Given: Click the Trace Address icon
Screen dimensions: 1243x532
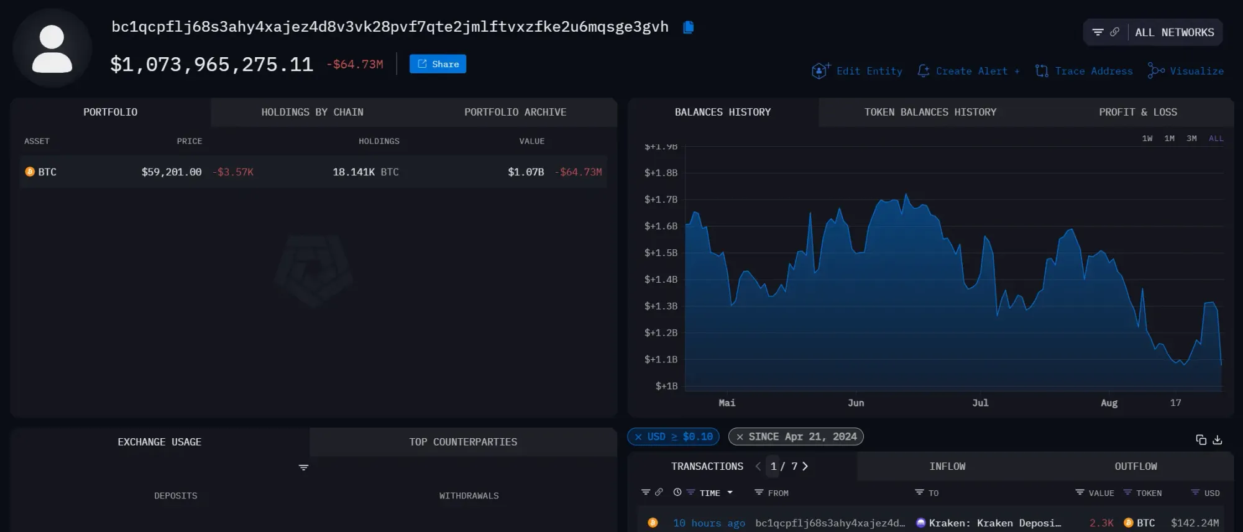Looking at the screenshot, I should pyautogui.click(x=1042, y=71).
